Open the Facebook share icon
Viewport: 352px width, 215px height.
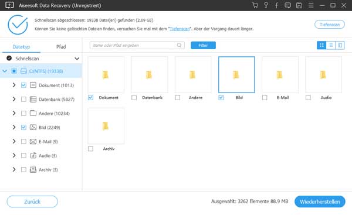pos(276,5)
